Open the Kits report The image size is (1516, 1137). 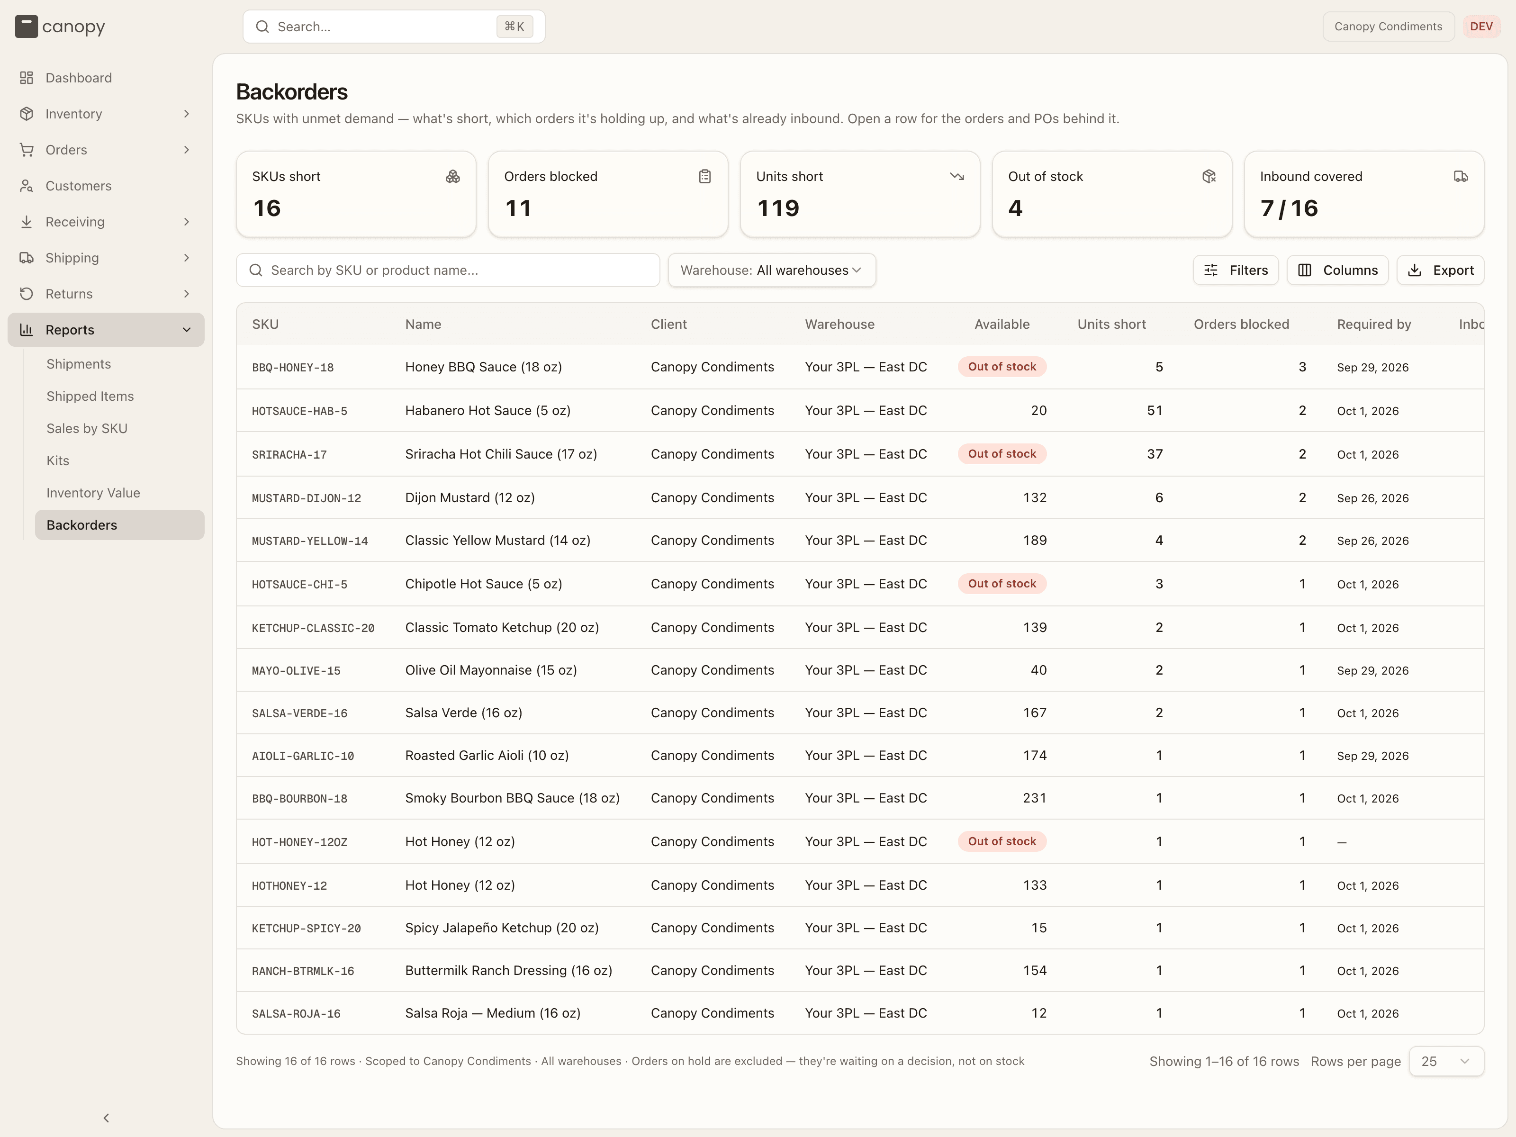[x=119, y=460]
